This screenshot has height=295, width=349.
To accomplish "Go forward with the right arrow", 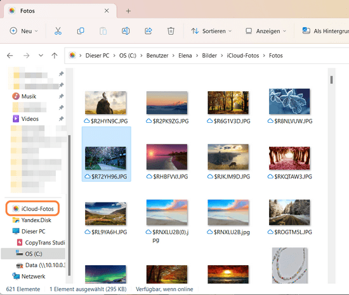I will pyautogui.click(x=26, y=56).
